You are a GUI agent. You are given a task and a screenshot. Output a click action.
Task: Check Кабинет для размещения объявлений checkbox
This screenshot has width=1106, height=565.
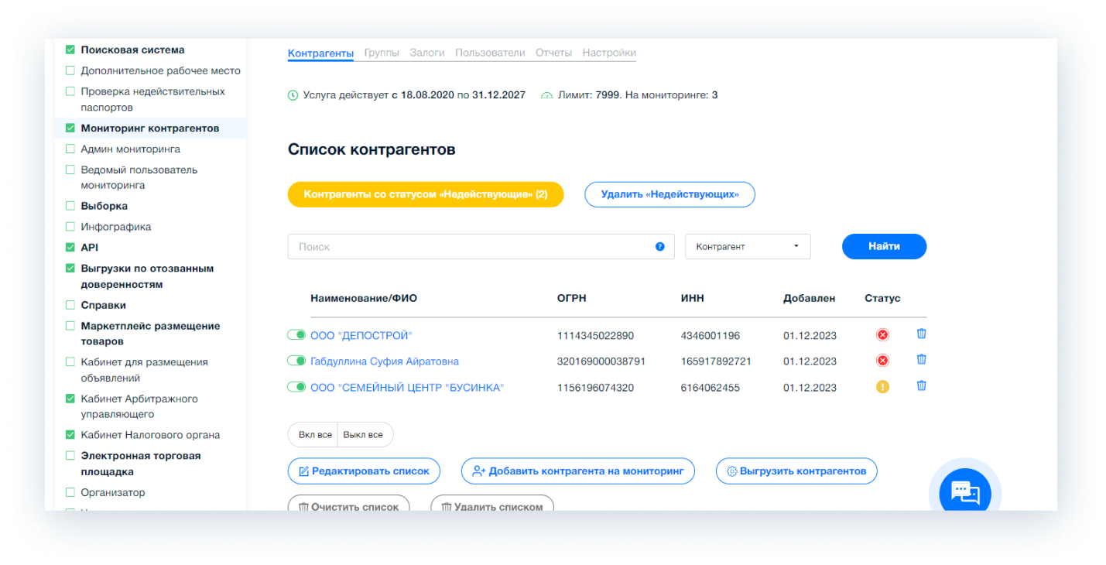70,362
